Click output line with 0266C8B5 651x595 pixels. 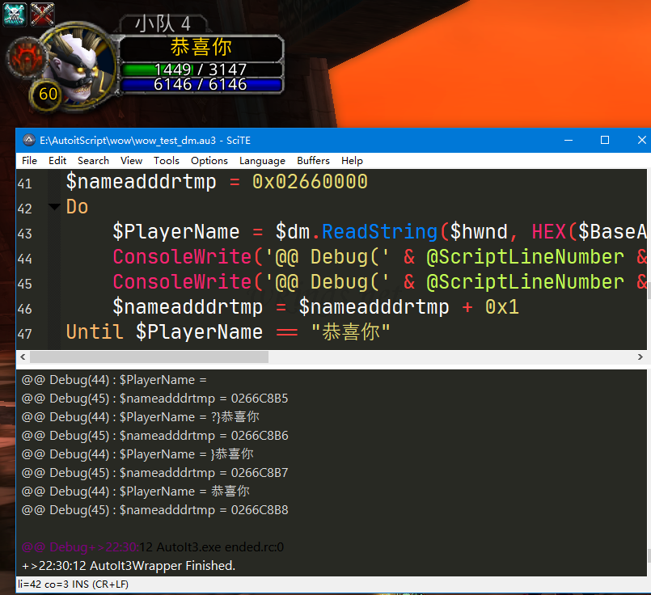154,399
